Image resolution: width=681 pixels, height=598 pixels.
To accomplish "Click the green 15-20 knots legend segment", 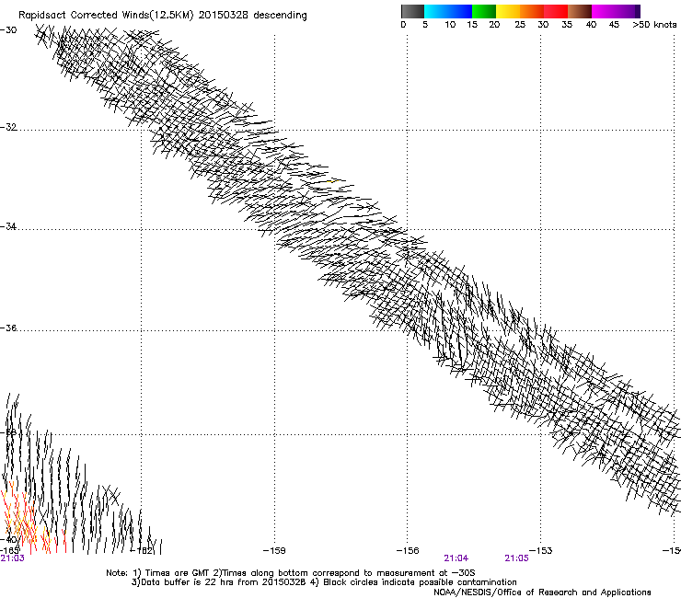I will (484, 11).
